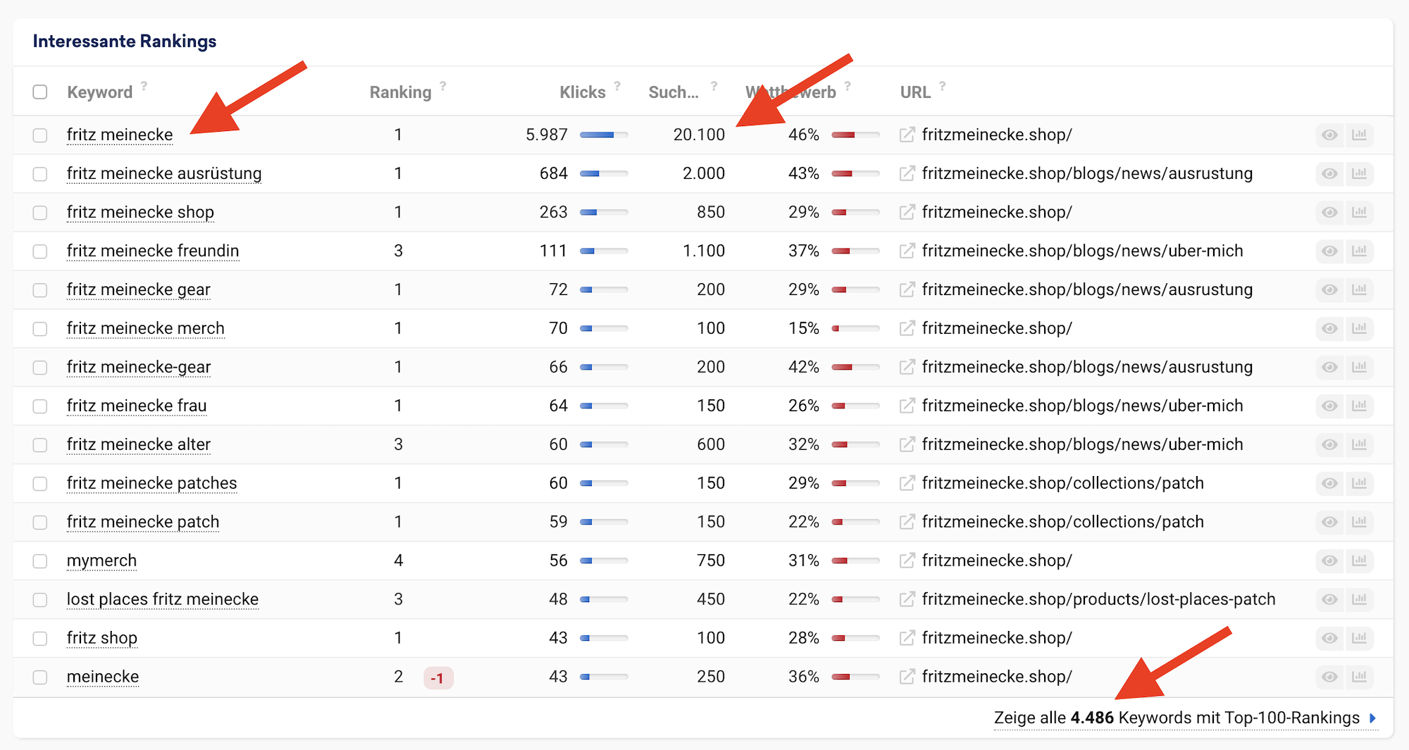
Task: Click external link icon in fritz meinecke freundin row
Action: pos(907,251)
